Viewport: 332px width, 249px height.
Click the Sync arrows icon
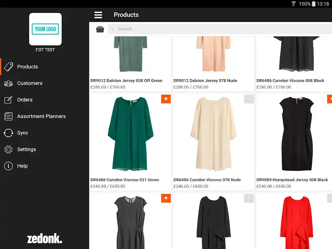point(8,133)
